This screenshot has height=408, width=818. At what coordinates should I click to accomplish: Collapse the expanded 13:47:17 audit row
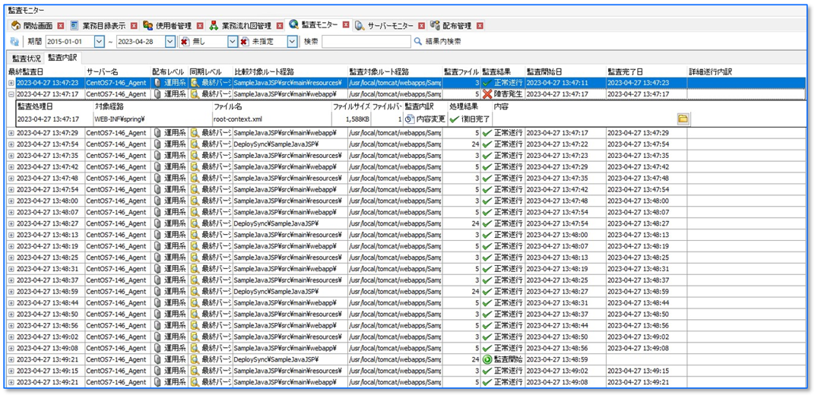(11, 94)
